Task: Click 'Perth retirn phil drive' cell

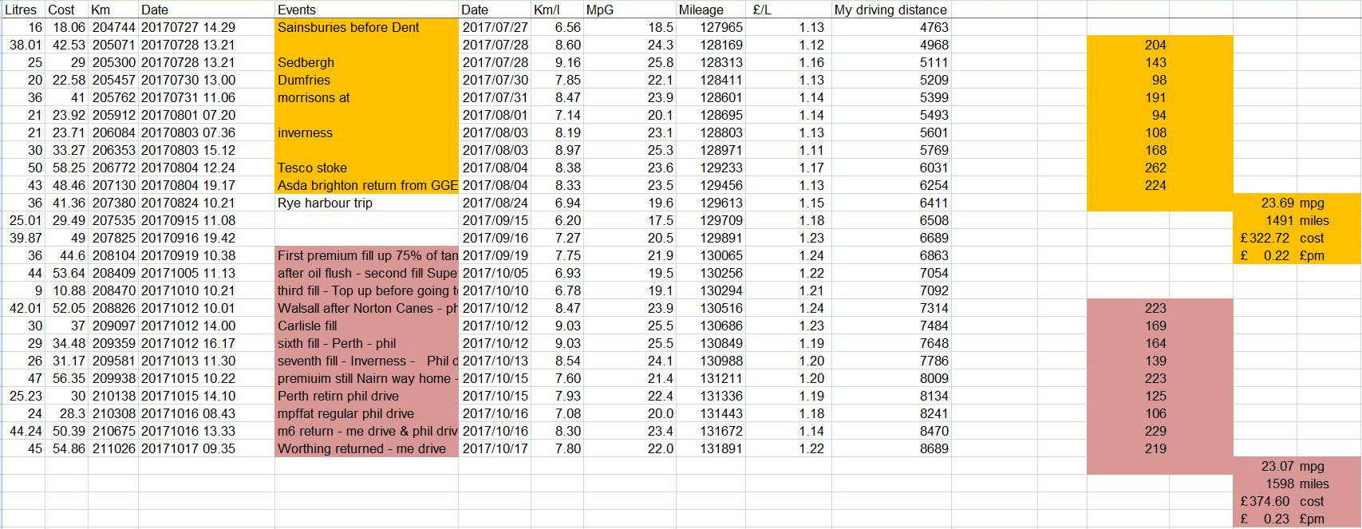Action: point(367,396)
